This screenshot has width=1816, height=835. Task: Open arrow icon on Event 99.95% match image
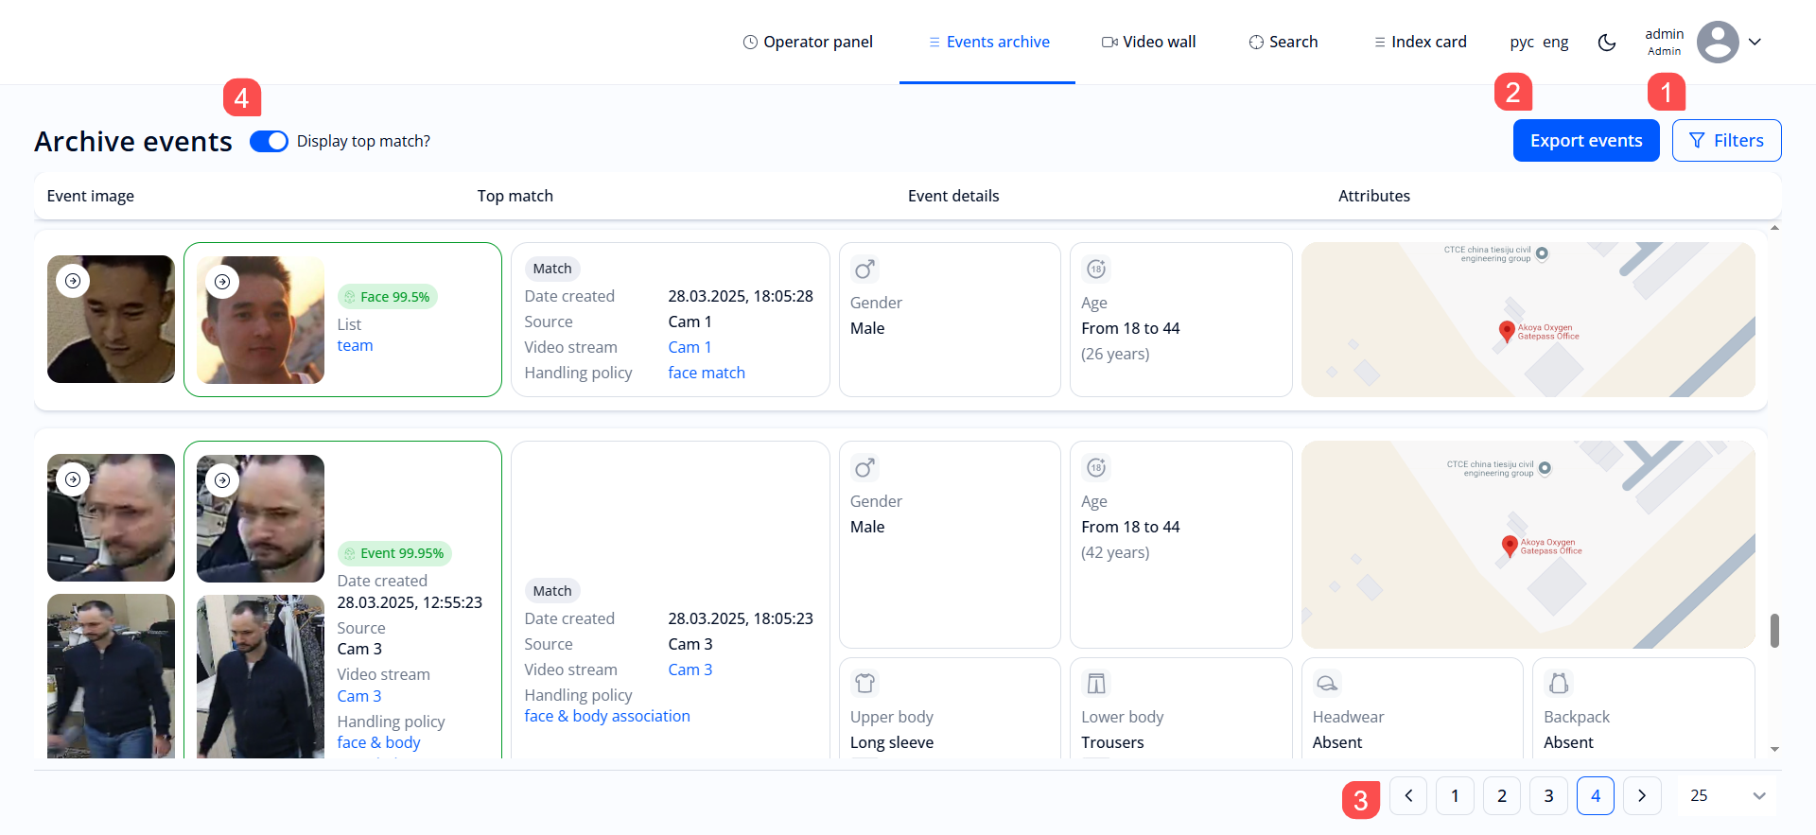222,480
